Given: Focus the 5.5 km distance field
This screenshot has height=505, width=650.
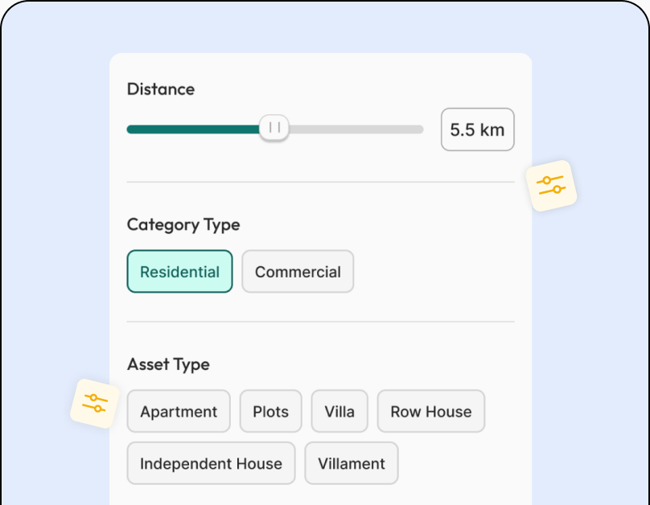Looking at the screenshot, I should 478,129.
